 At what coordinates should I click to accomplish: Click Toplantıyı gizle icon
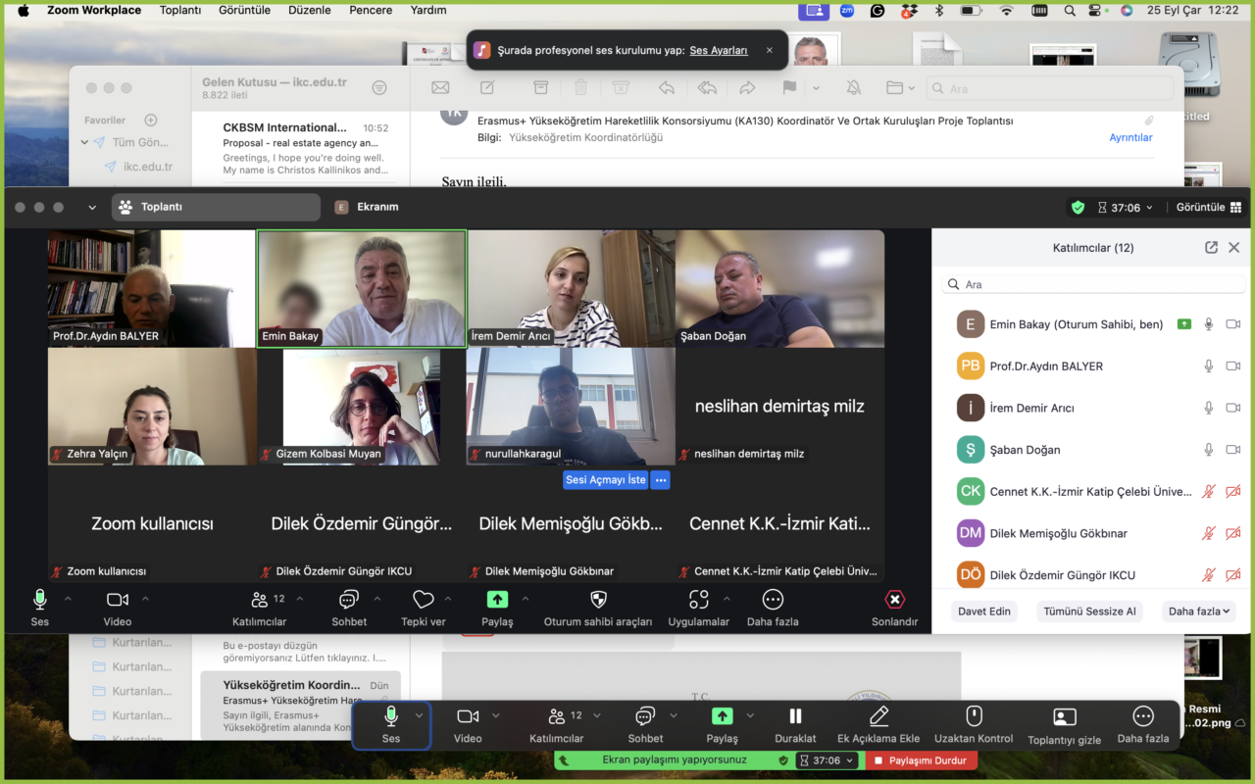coord(1064,717)
